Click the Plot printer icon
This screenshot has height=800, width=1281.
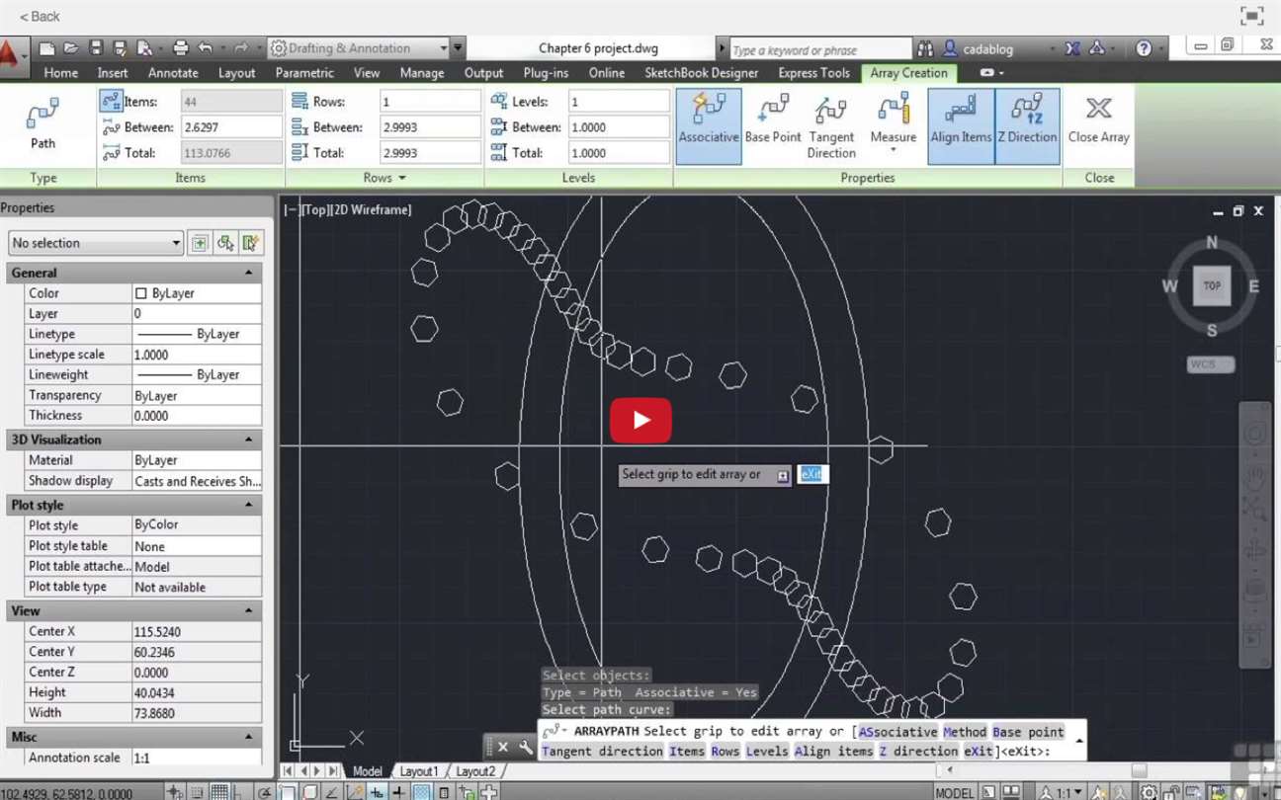pyautogui.click(x=180, y=47)
